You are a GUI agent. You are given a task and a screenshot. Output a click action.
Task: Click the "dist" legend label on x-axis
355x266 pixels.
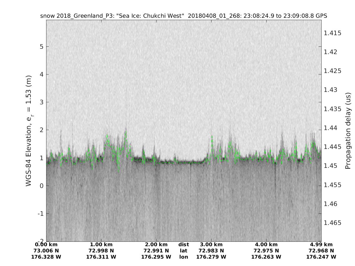pos(183,245)
